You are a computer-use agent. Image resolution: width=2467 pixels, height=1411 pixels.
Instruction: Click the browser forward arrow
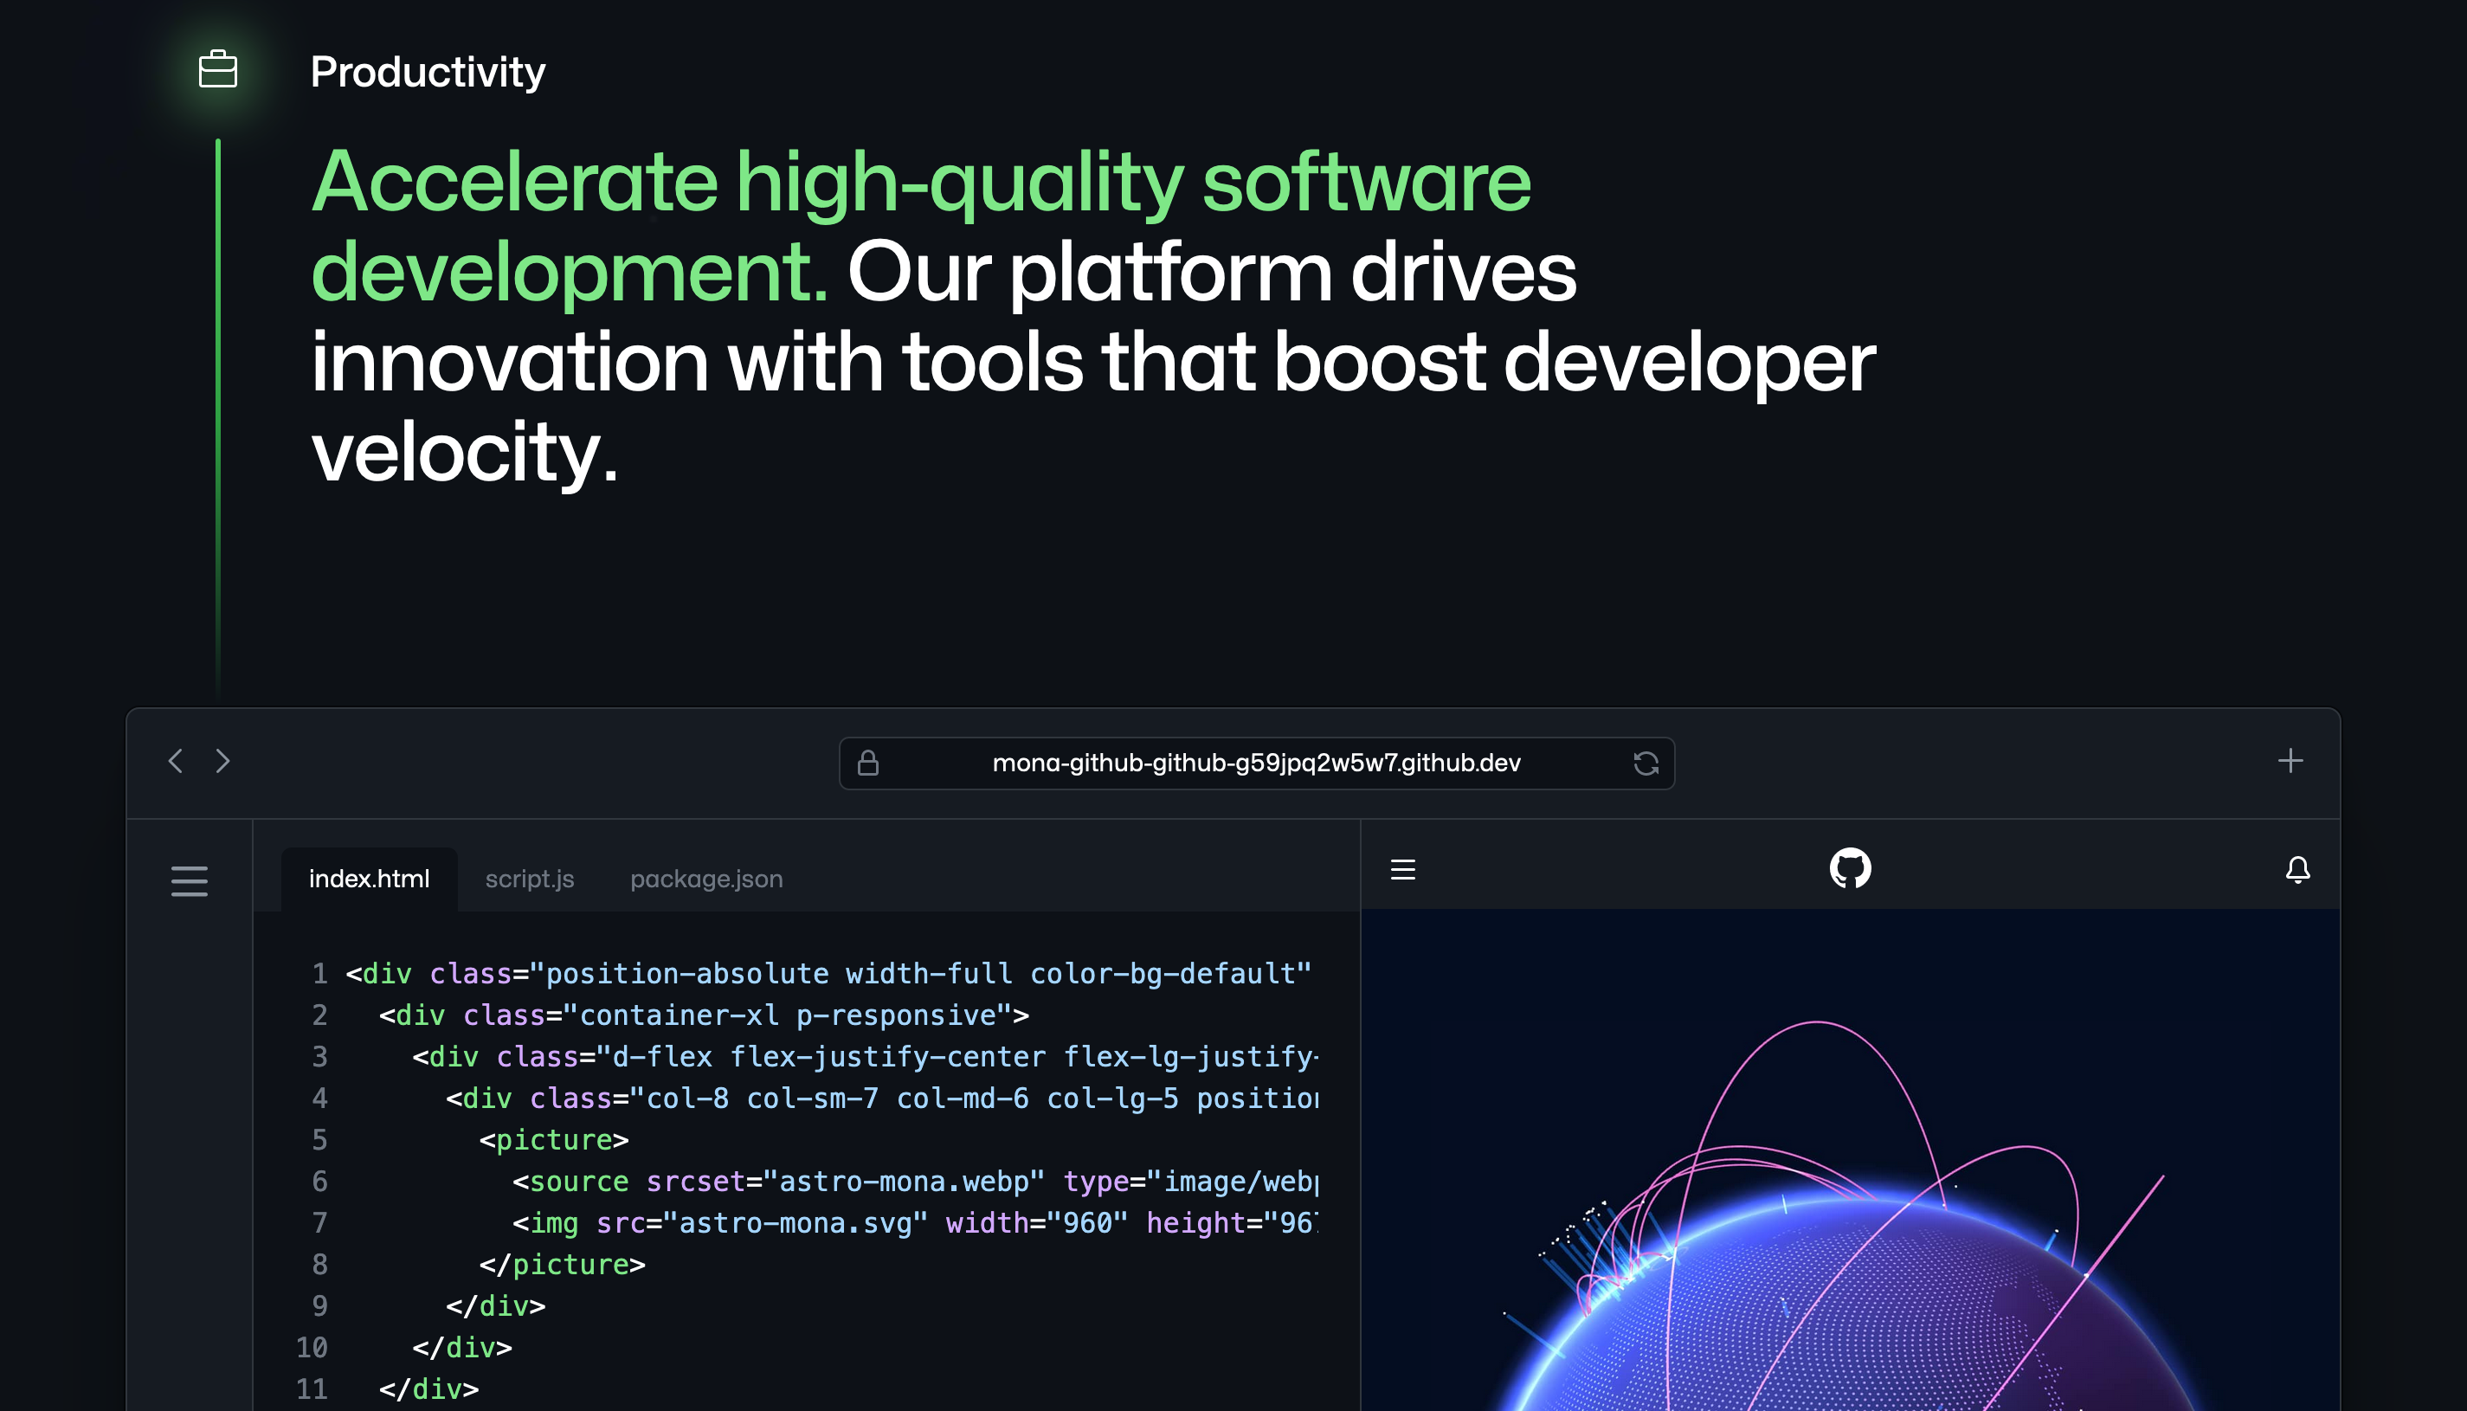coord(222,761)
